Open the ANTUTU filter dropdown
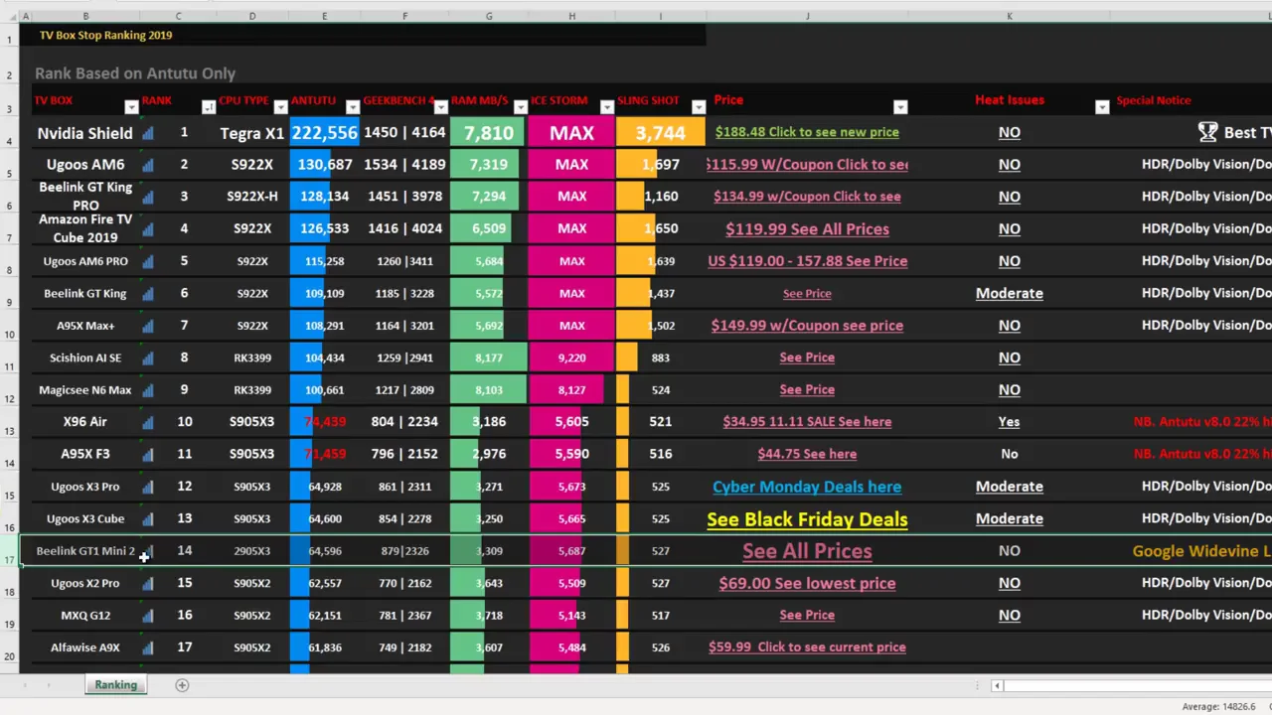The height and width of the screenshot is (715, 1272). coord(353,107)
